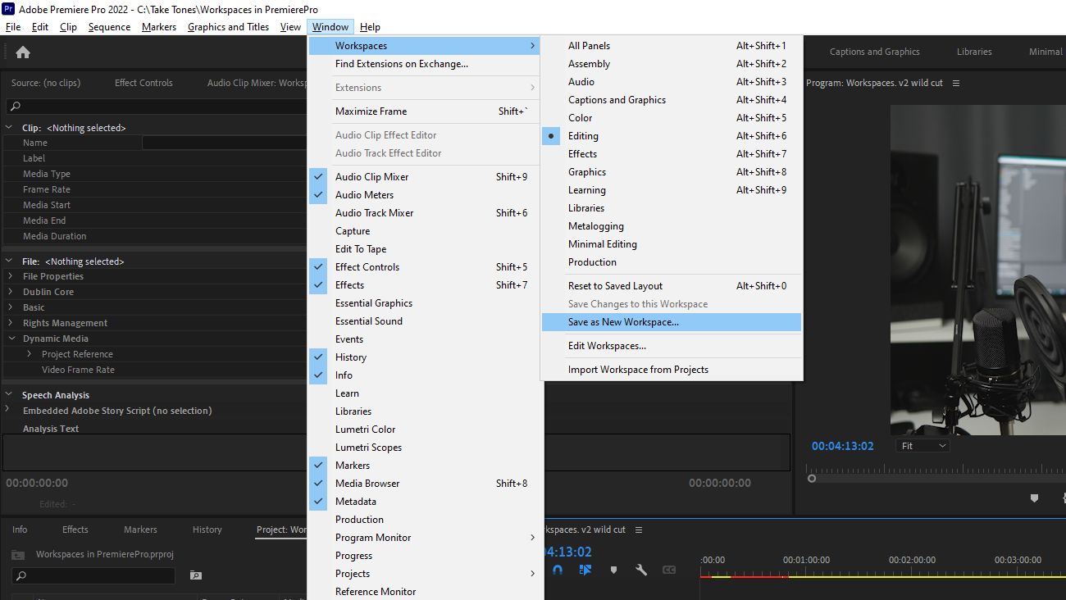Image resolution: width=1066 pixels, height=600 pixels.
Task: Toggle the History panel menu entry
Action: 425,357
